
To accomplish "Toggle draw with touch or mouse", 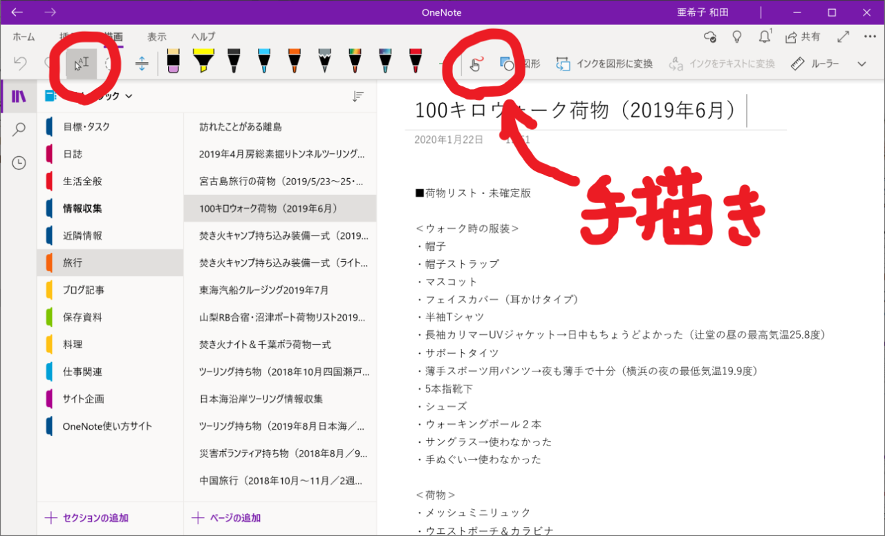I will click(476, 64).
